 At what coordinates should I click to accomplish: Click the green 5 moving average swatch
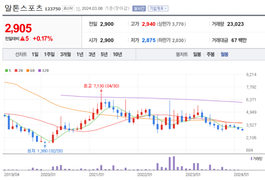(7, 70)
